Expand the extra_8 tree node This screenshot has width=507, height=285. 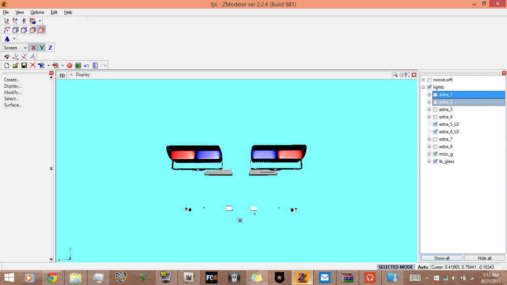429,147
